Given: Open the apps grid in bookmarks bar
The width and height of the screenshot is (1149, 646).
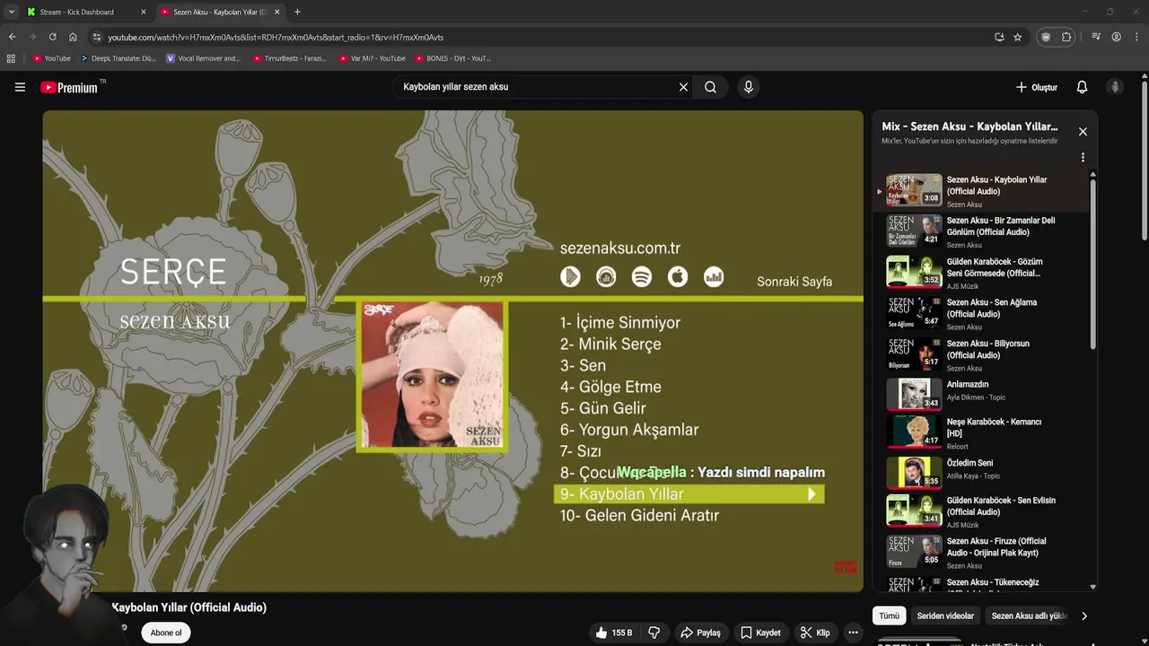Looking at the screenshot, I should coord(11,58).
